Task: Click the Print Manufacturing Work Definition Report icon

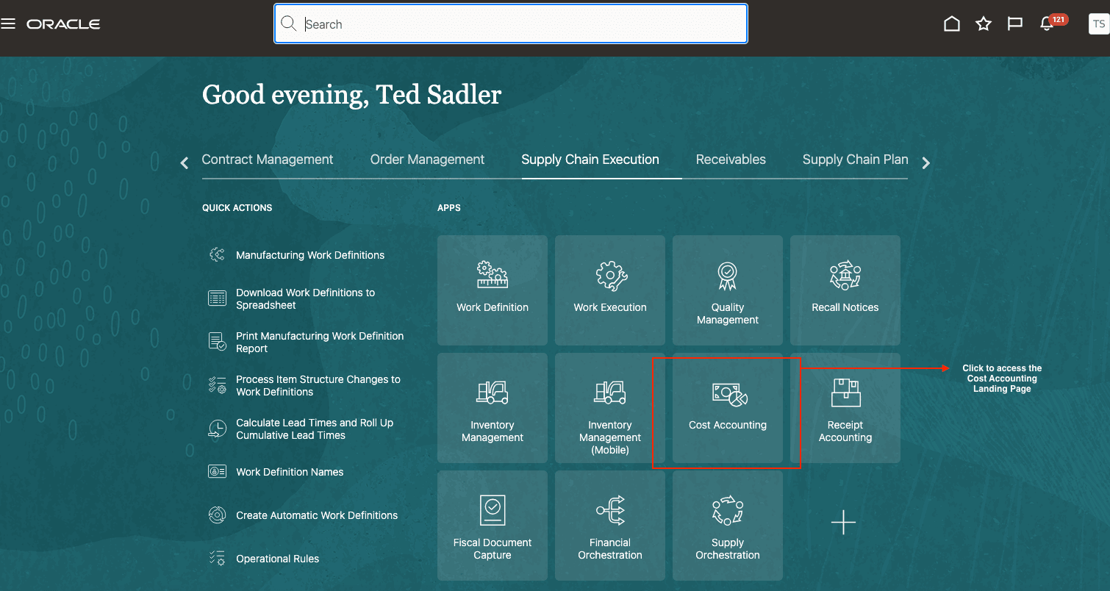Action: (x=217, y=342)
